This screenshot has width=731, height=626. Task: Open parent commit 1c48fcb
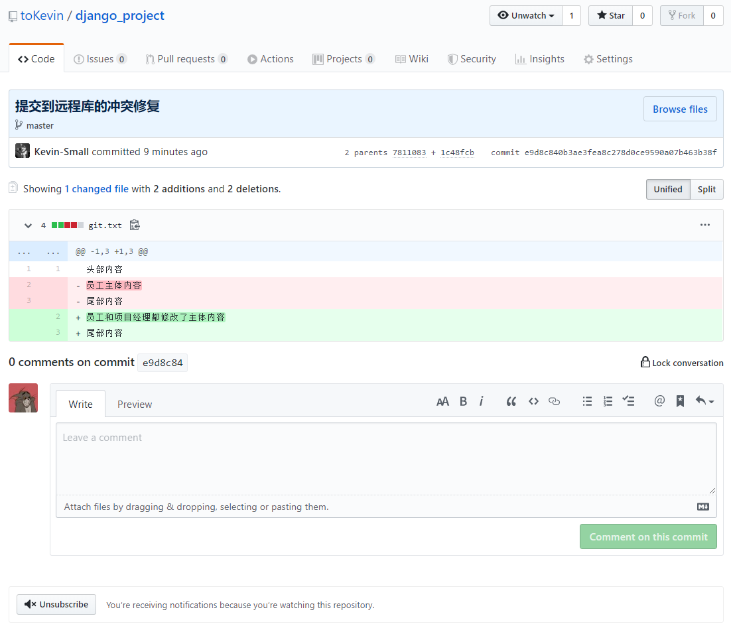[x=457, y=153]
